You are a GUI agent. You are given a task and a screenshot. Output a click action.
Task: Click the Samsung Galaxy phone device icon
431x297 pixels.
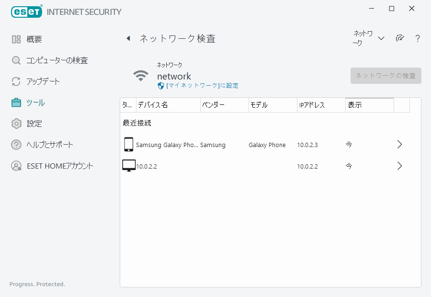coord(128,145)
